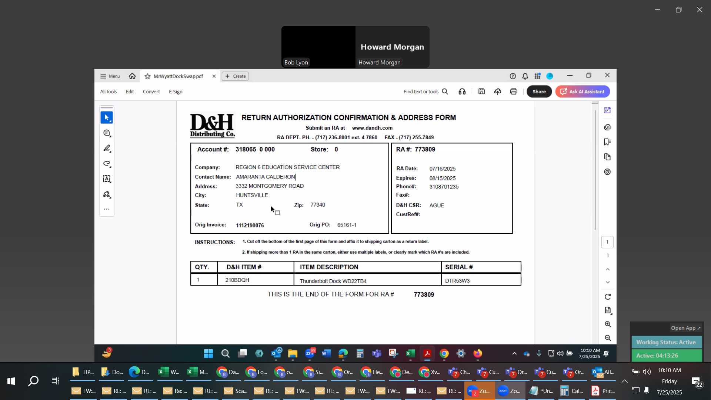
Task: Rotate the page view clockwise
Action: click(x=608, y=297)
